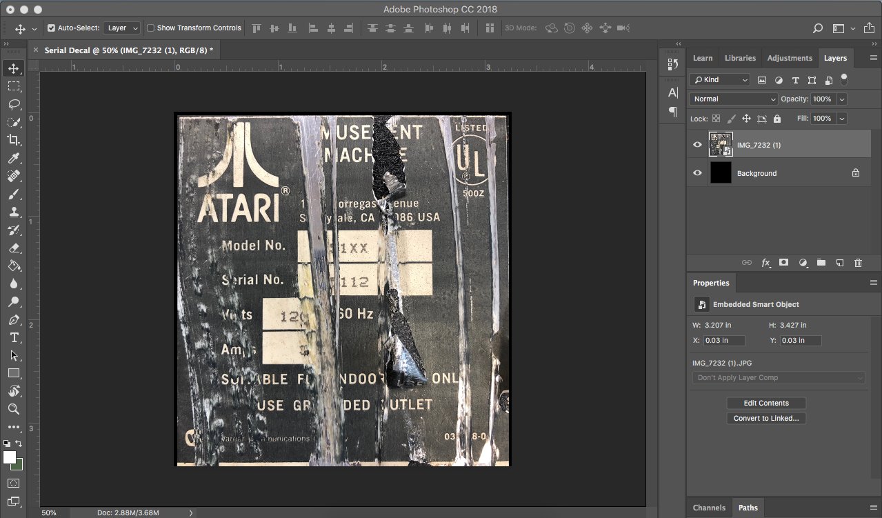Activate the Crop tool
Image resolution: width=882 pixels, height=518 pixels.
[x=14, y=140]
